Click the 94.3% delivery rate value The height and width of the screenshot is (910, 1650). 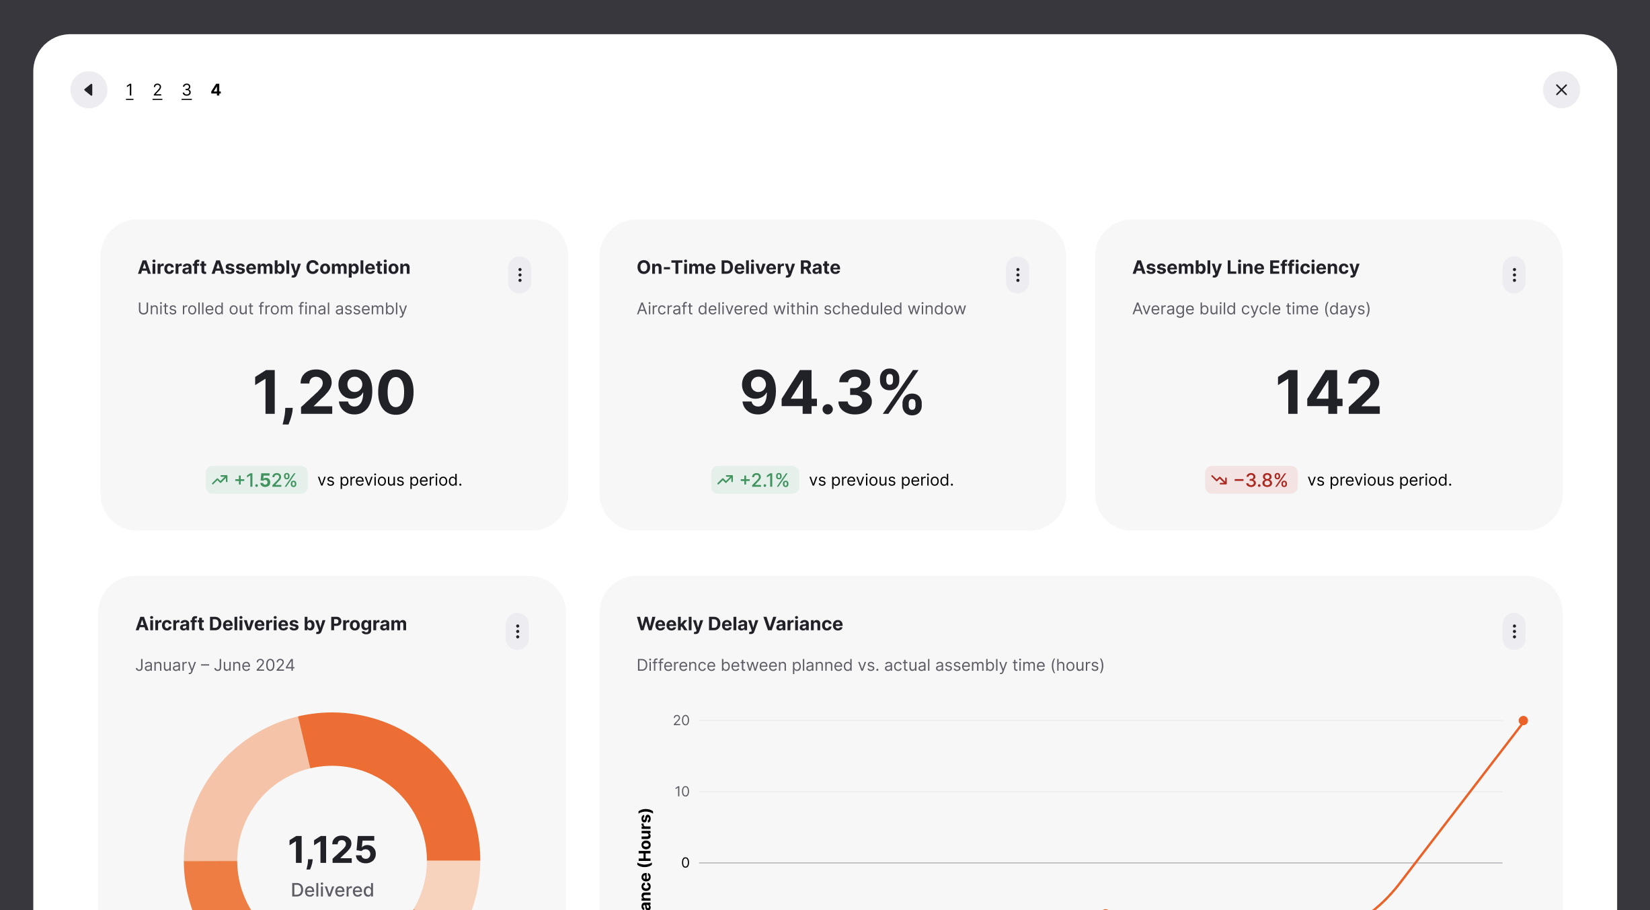coord(832,392)
